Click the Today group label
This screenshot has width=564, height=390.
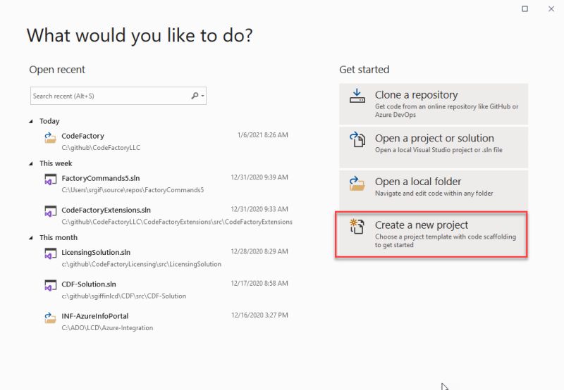pyautogui.click(x=49, y=121)
